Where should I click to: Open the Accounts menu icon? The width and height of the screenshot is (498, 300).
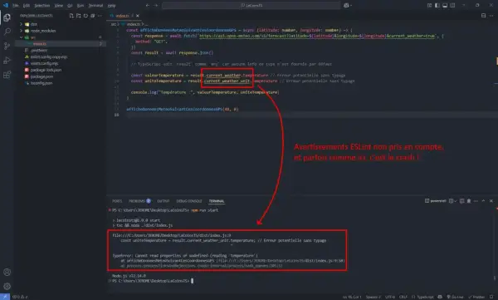point(7,272)
